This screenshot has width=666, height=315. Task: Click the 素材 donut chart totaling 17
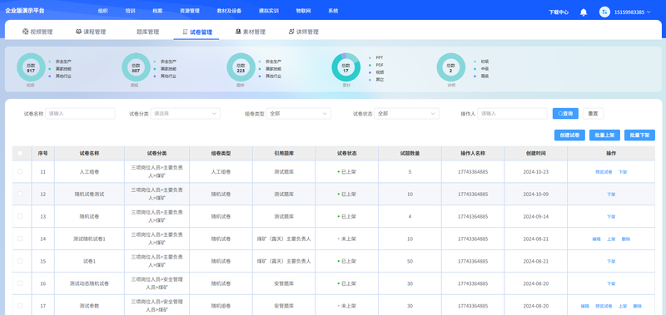[345, 67]
